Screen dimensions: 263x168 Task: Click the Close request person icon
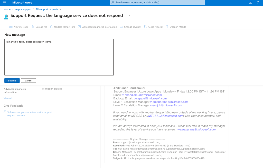coord(145,27)
